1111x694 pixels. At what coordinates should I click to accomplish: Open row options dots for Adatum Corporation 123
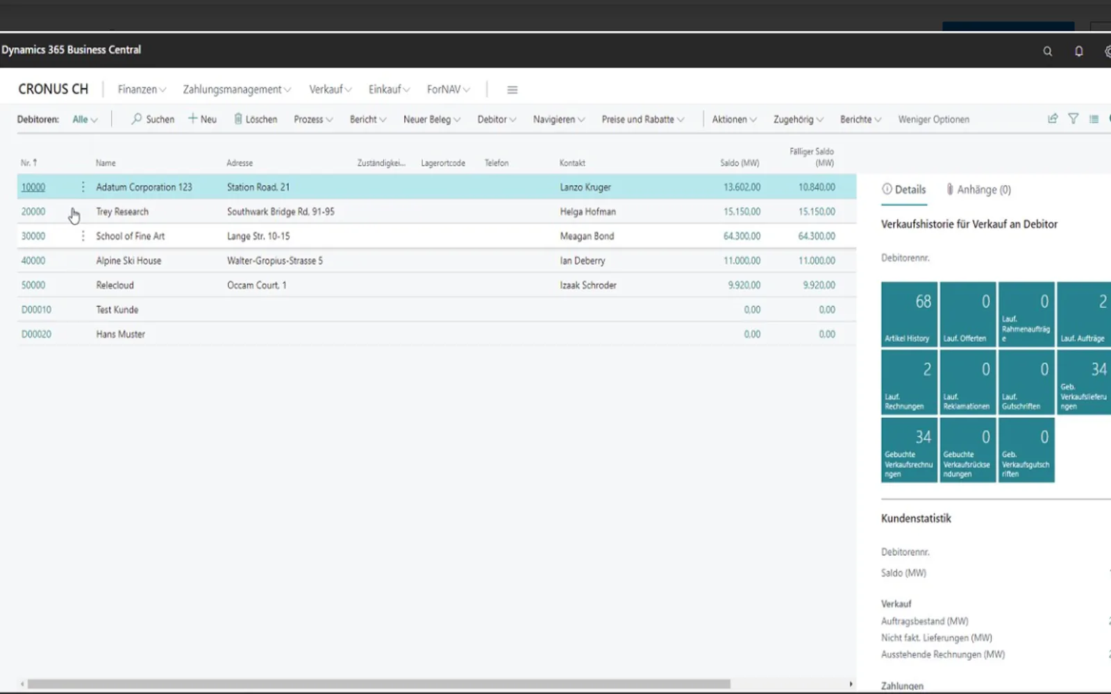point(83,187)
